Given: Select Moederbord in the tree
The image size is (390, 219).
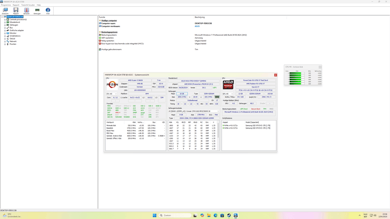Looking at the screenshot, I should coord(15,22).
